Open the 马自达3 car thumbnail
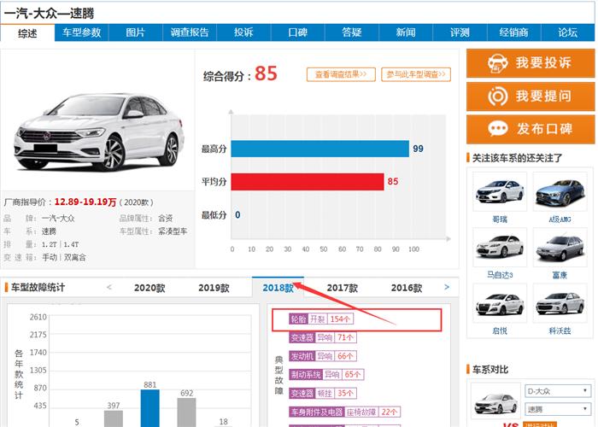This screenshot has height=427, width=598. tap(500, 247)
